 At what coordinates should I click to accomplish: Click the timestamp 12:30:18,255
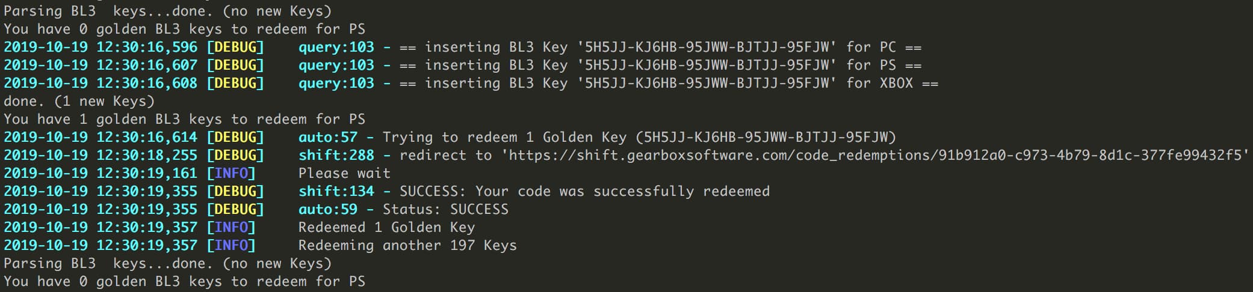(147, 156)
